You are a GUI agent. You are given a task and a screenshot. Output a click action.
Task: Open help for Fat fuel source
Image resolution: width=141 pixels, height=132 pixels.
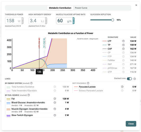55,99
